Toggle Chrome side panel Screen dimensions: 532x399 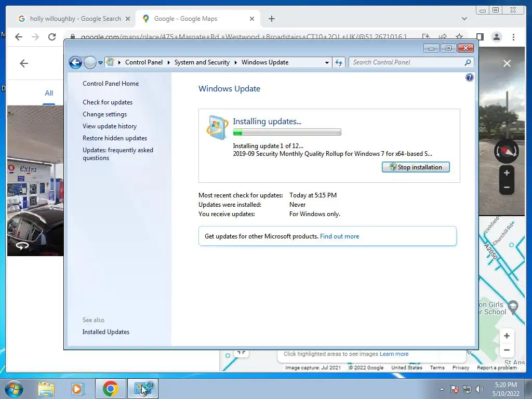tap(480, 37)
